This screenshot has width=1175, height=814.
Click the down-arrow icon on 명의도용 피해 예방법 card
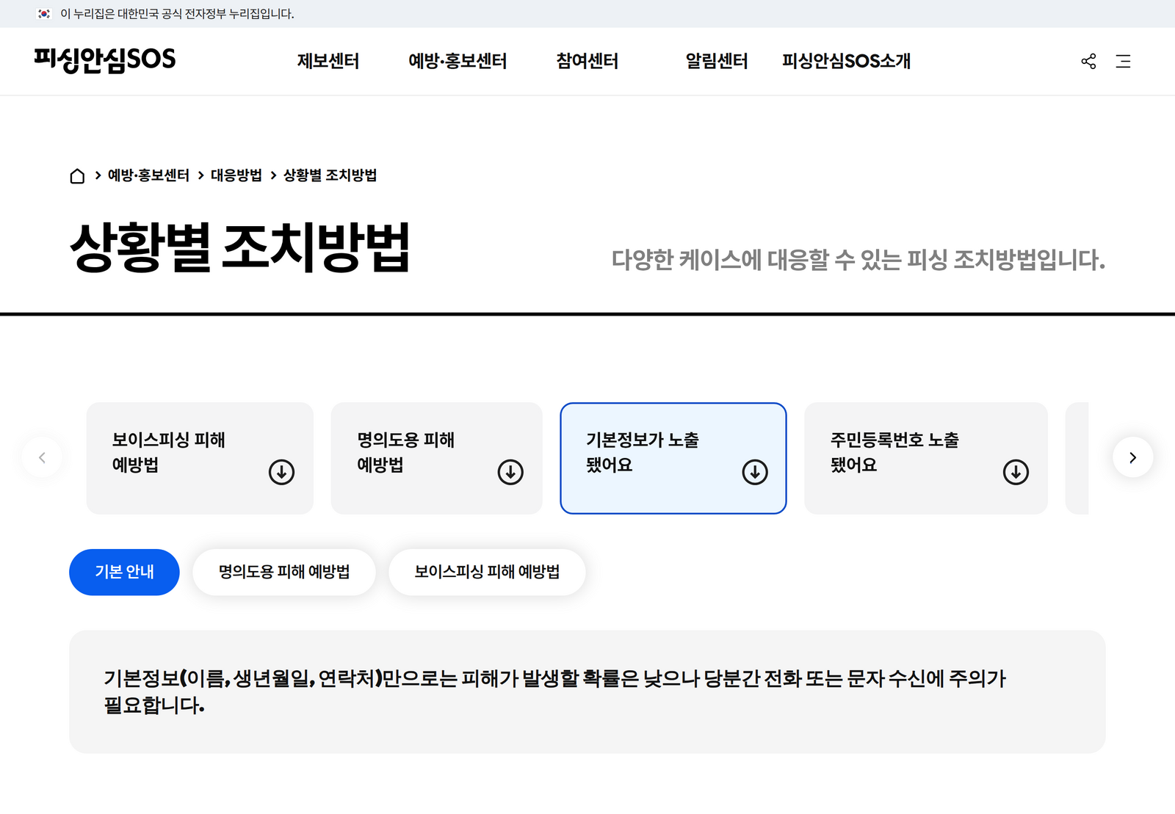(x=510, y=472)
